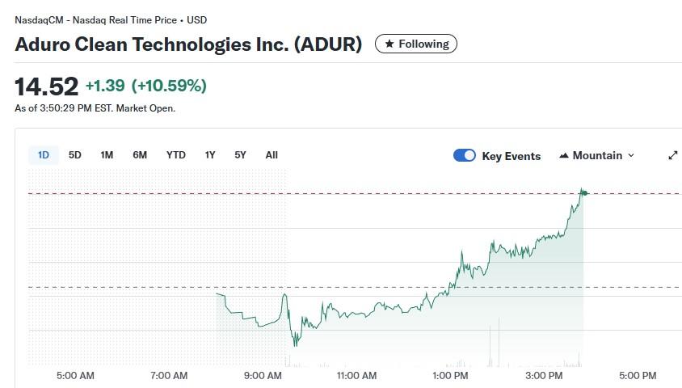Image resolution: width=682 pixels, height=388 pixels.
Task: Click the Key Events label
Action: tap(511, 156)
